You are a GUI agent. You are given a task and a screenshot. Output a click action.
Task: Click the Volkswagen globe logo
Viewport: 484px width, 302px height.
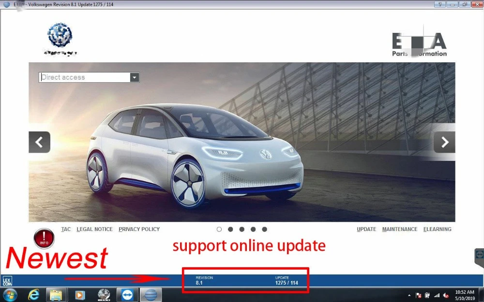coord(60,34)
